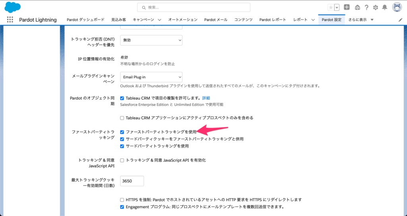
Task: Click the 不明な場所からのログインを防止 text
Action: coord(147,64)
